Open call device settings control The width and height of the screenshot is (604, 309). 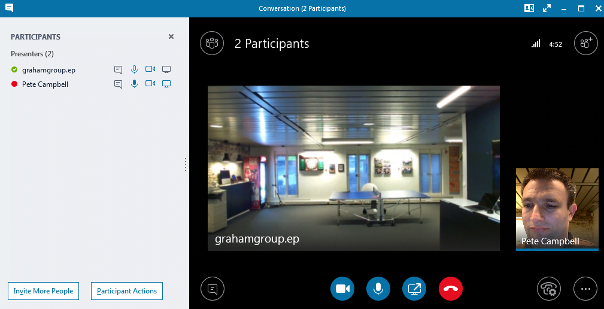549,289
